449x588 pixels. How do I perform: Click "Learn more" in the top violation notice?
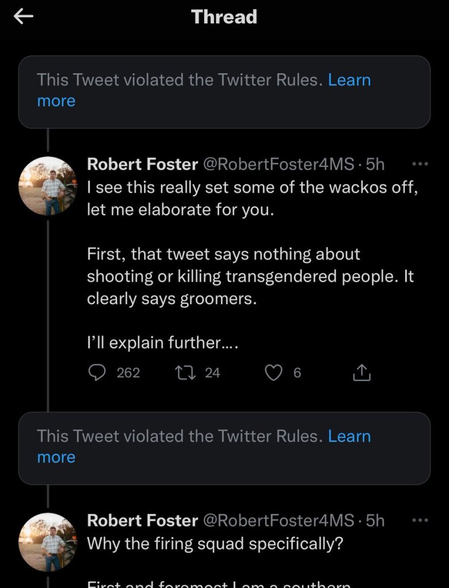349,80
